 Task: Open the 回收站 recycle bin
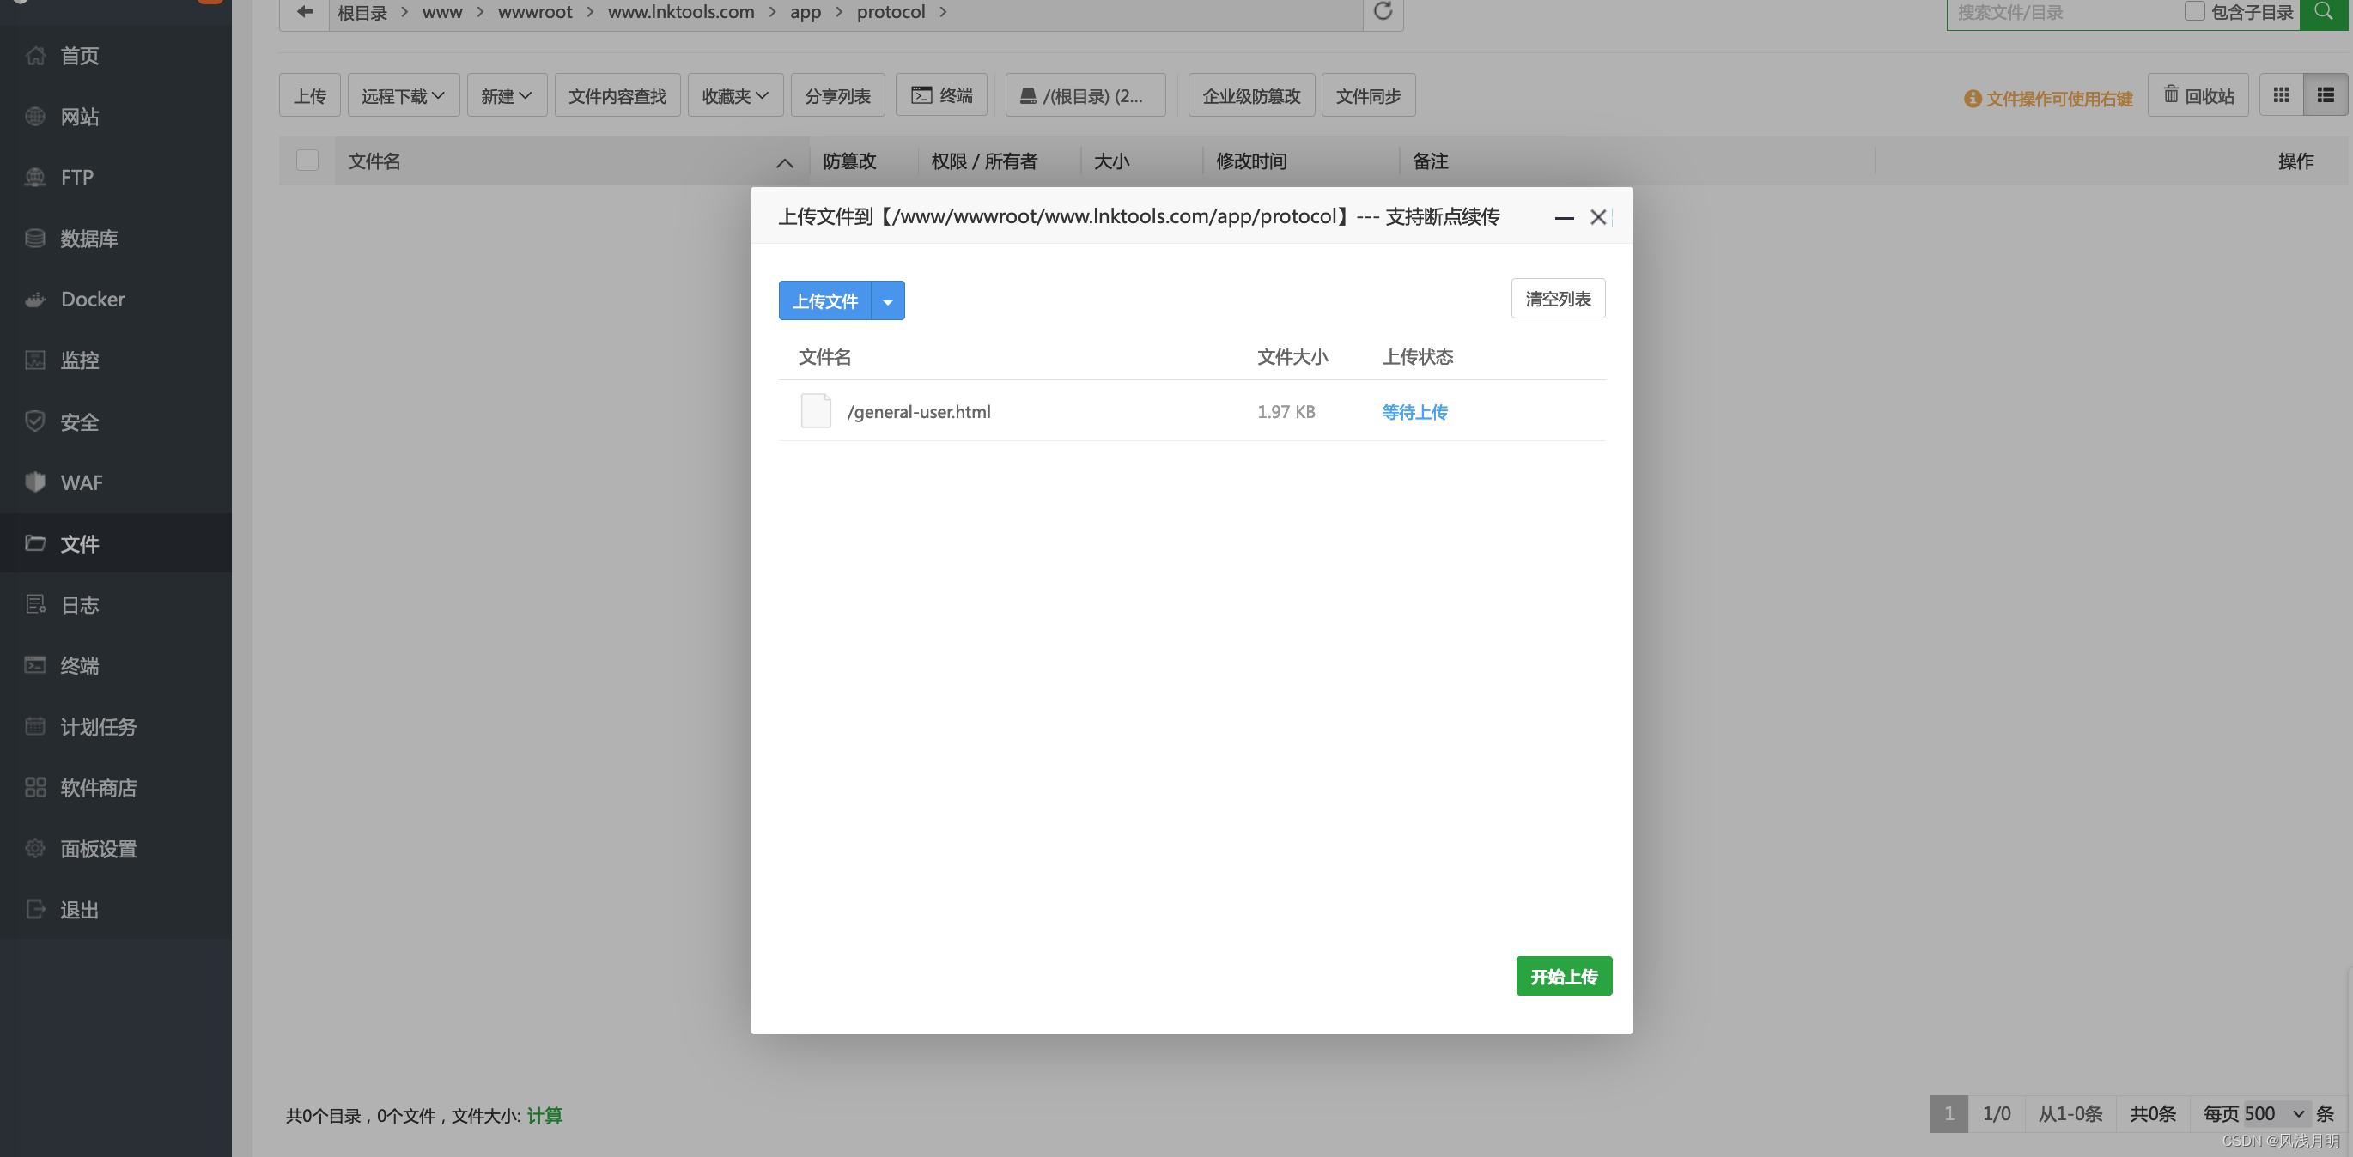click(x=2198, y=95)
